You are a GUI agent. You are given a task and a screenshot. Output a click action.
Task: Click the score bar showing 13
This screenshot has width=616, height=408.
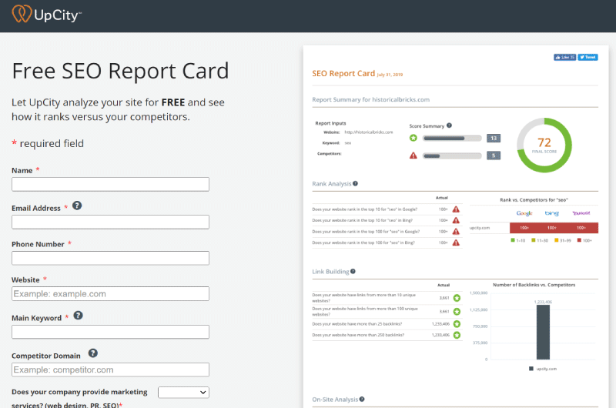[452, 139]
